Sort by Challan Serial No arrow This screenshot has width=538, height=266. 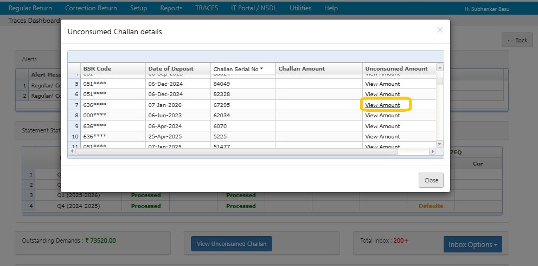click(x=261, y=69)
